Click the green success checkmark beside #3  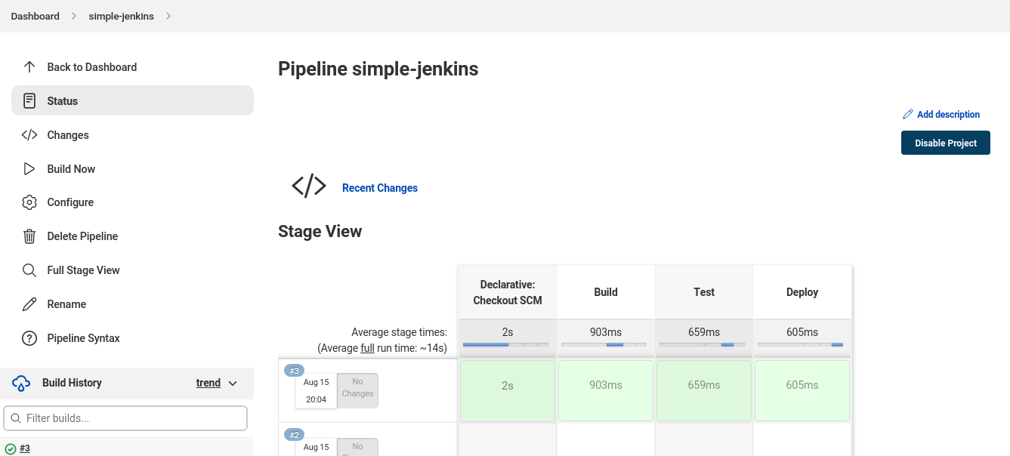[x=10, y=448]
